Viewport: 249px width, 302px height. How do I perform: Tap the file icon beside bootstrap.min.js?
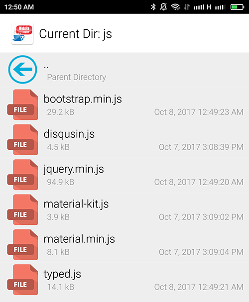(x=22, y=104)
